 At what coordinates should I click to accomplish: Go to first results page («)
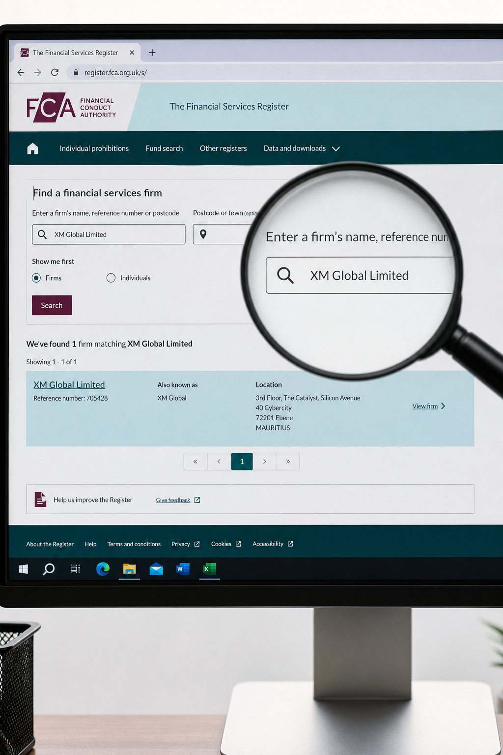click(196, 462)
